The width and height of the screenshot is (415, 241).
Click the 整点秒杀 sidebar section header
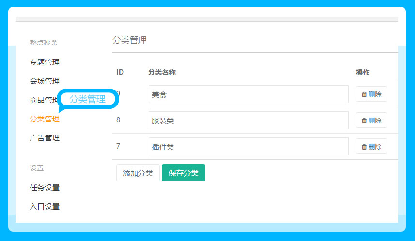pyautogui.click(x=44, y=43)
